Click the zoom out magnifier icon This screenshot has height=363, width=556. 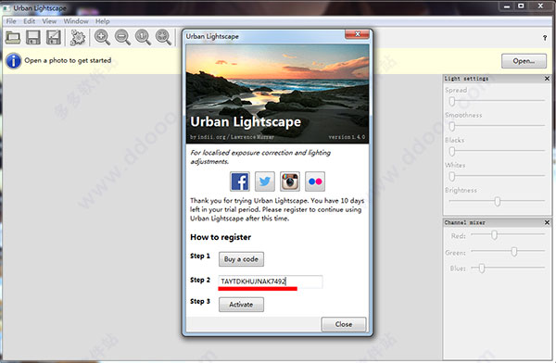pyautogui.click(x=122, y=37)
